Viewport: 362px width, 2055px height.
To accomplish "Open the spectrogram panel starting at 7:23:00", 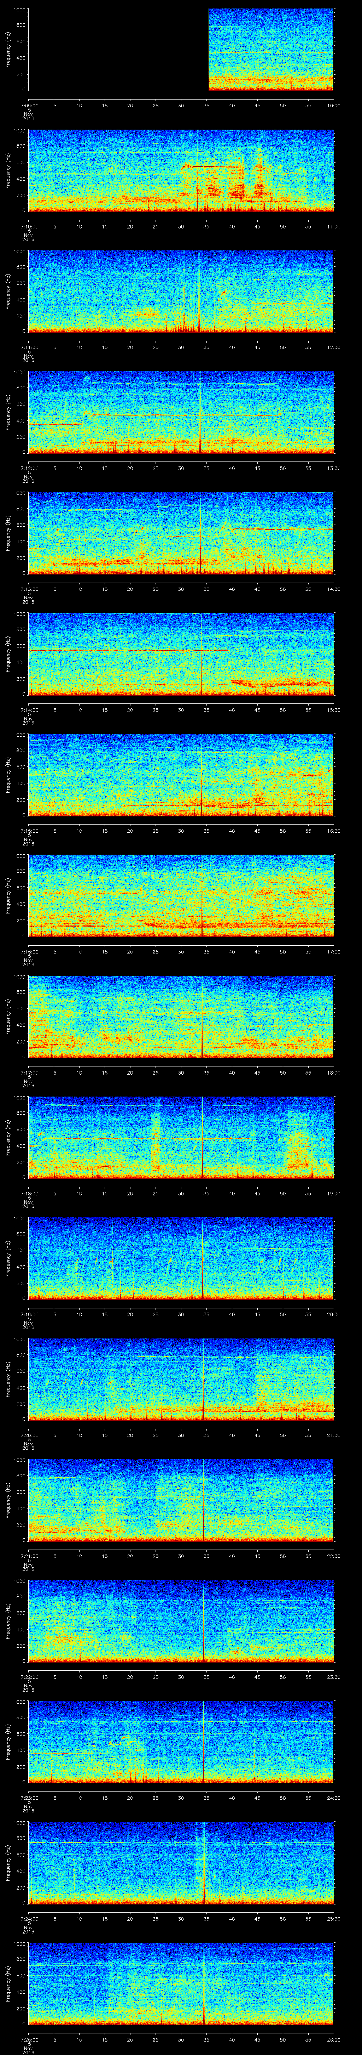I will click(181, 1742).
